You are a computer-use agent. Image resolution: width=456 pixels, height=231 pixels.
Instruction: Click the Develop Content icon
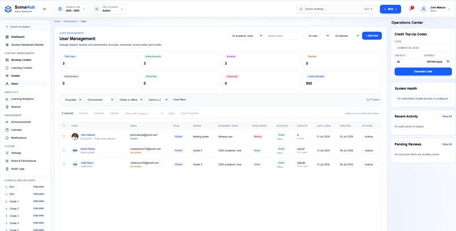(x=7, y=60)
